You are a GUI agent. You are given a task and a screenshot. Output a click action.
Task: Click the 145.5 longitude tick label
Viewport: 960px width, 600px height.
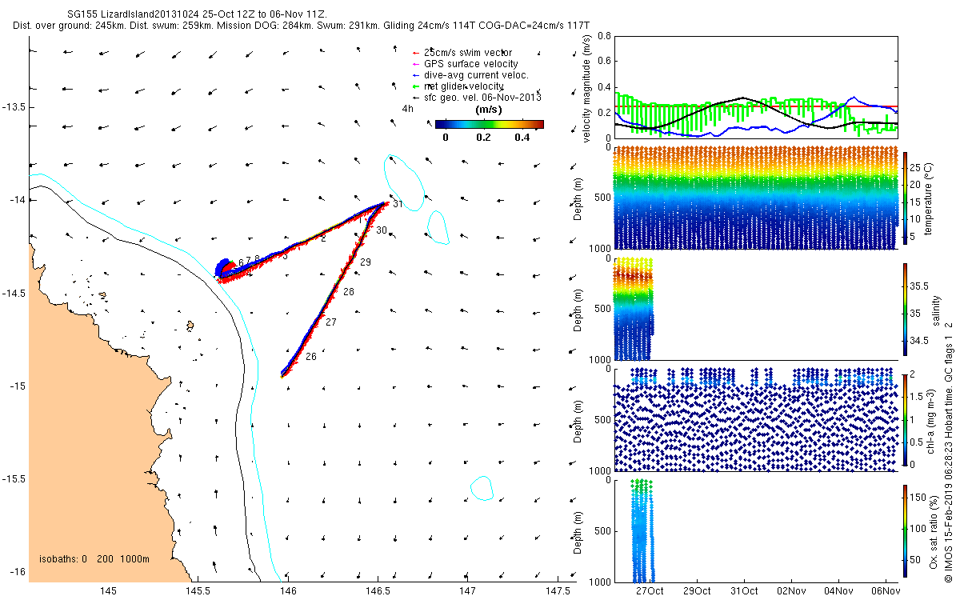coord(198,591)
